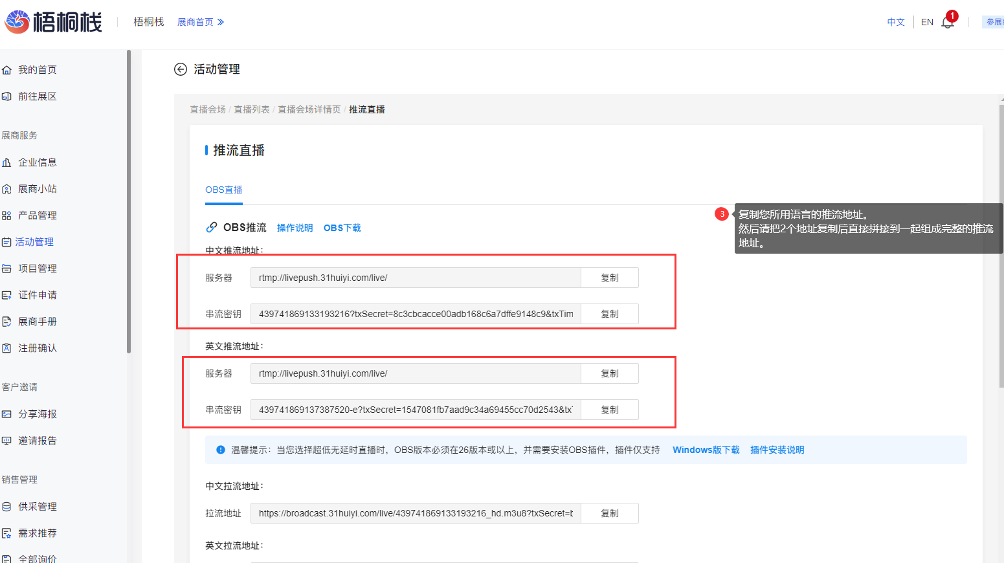Click 企业信息 sidebar icon

pos(6,162)
